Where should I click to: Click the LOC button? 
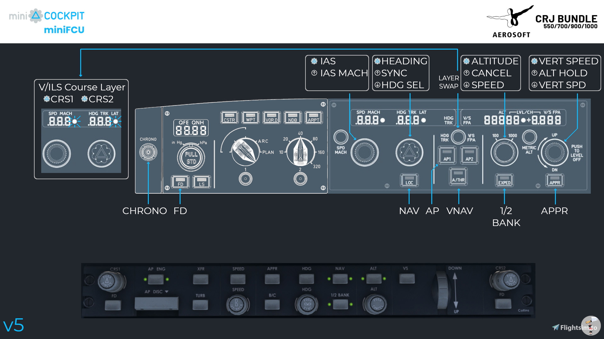tap(409, 180)
